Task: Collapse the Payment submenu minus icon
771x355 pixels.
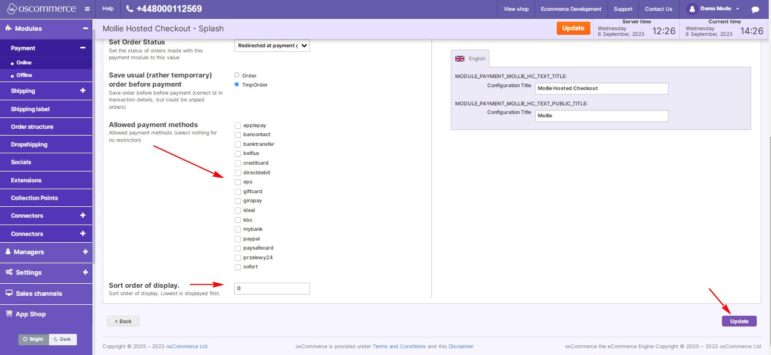Action: [83, 48]
